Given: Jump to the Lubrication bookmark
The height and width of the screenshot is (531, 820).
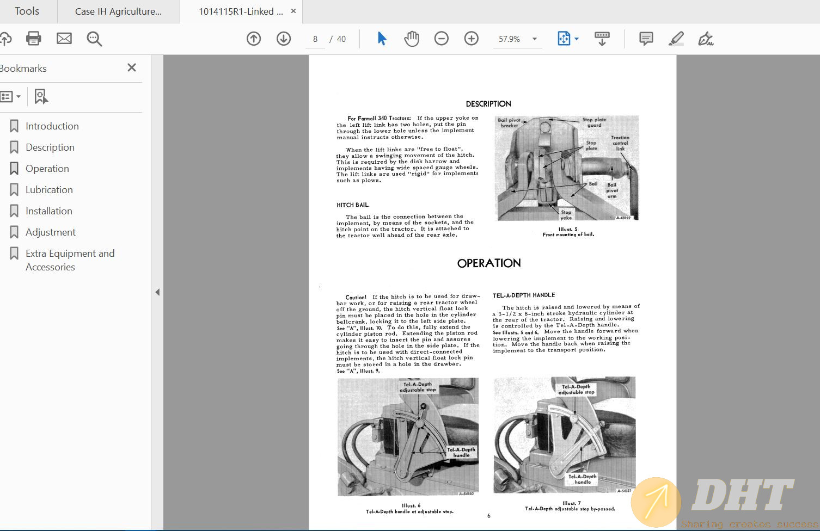Looking at the screenshot, I should pyautogui.click(x=49, y=190).
